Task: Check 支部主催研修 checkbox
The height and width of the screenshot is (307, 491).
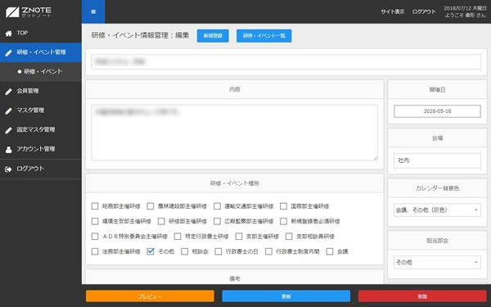Action: pos(239,237)
